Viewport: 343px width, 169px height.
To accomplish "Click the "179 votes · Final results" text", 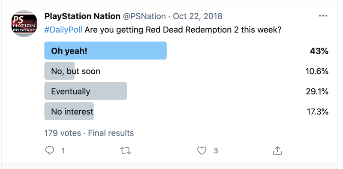I will click(x=89, y=133).
